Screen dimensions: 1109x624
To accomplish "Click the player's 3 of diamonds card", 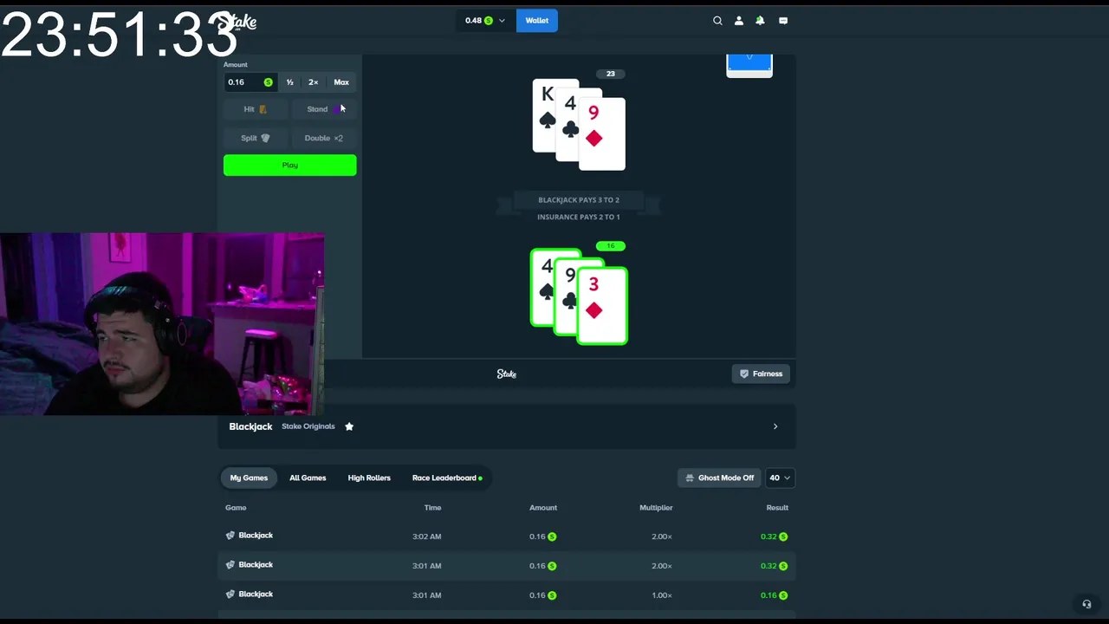I will [604, 307].
